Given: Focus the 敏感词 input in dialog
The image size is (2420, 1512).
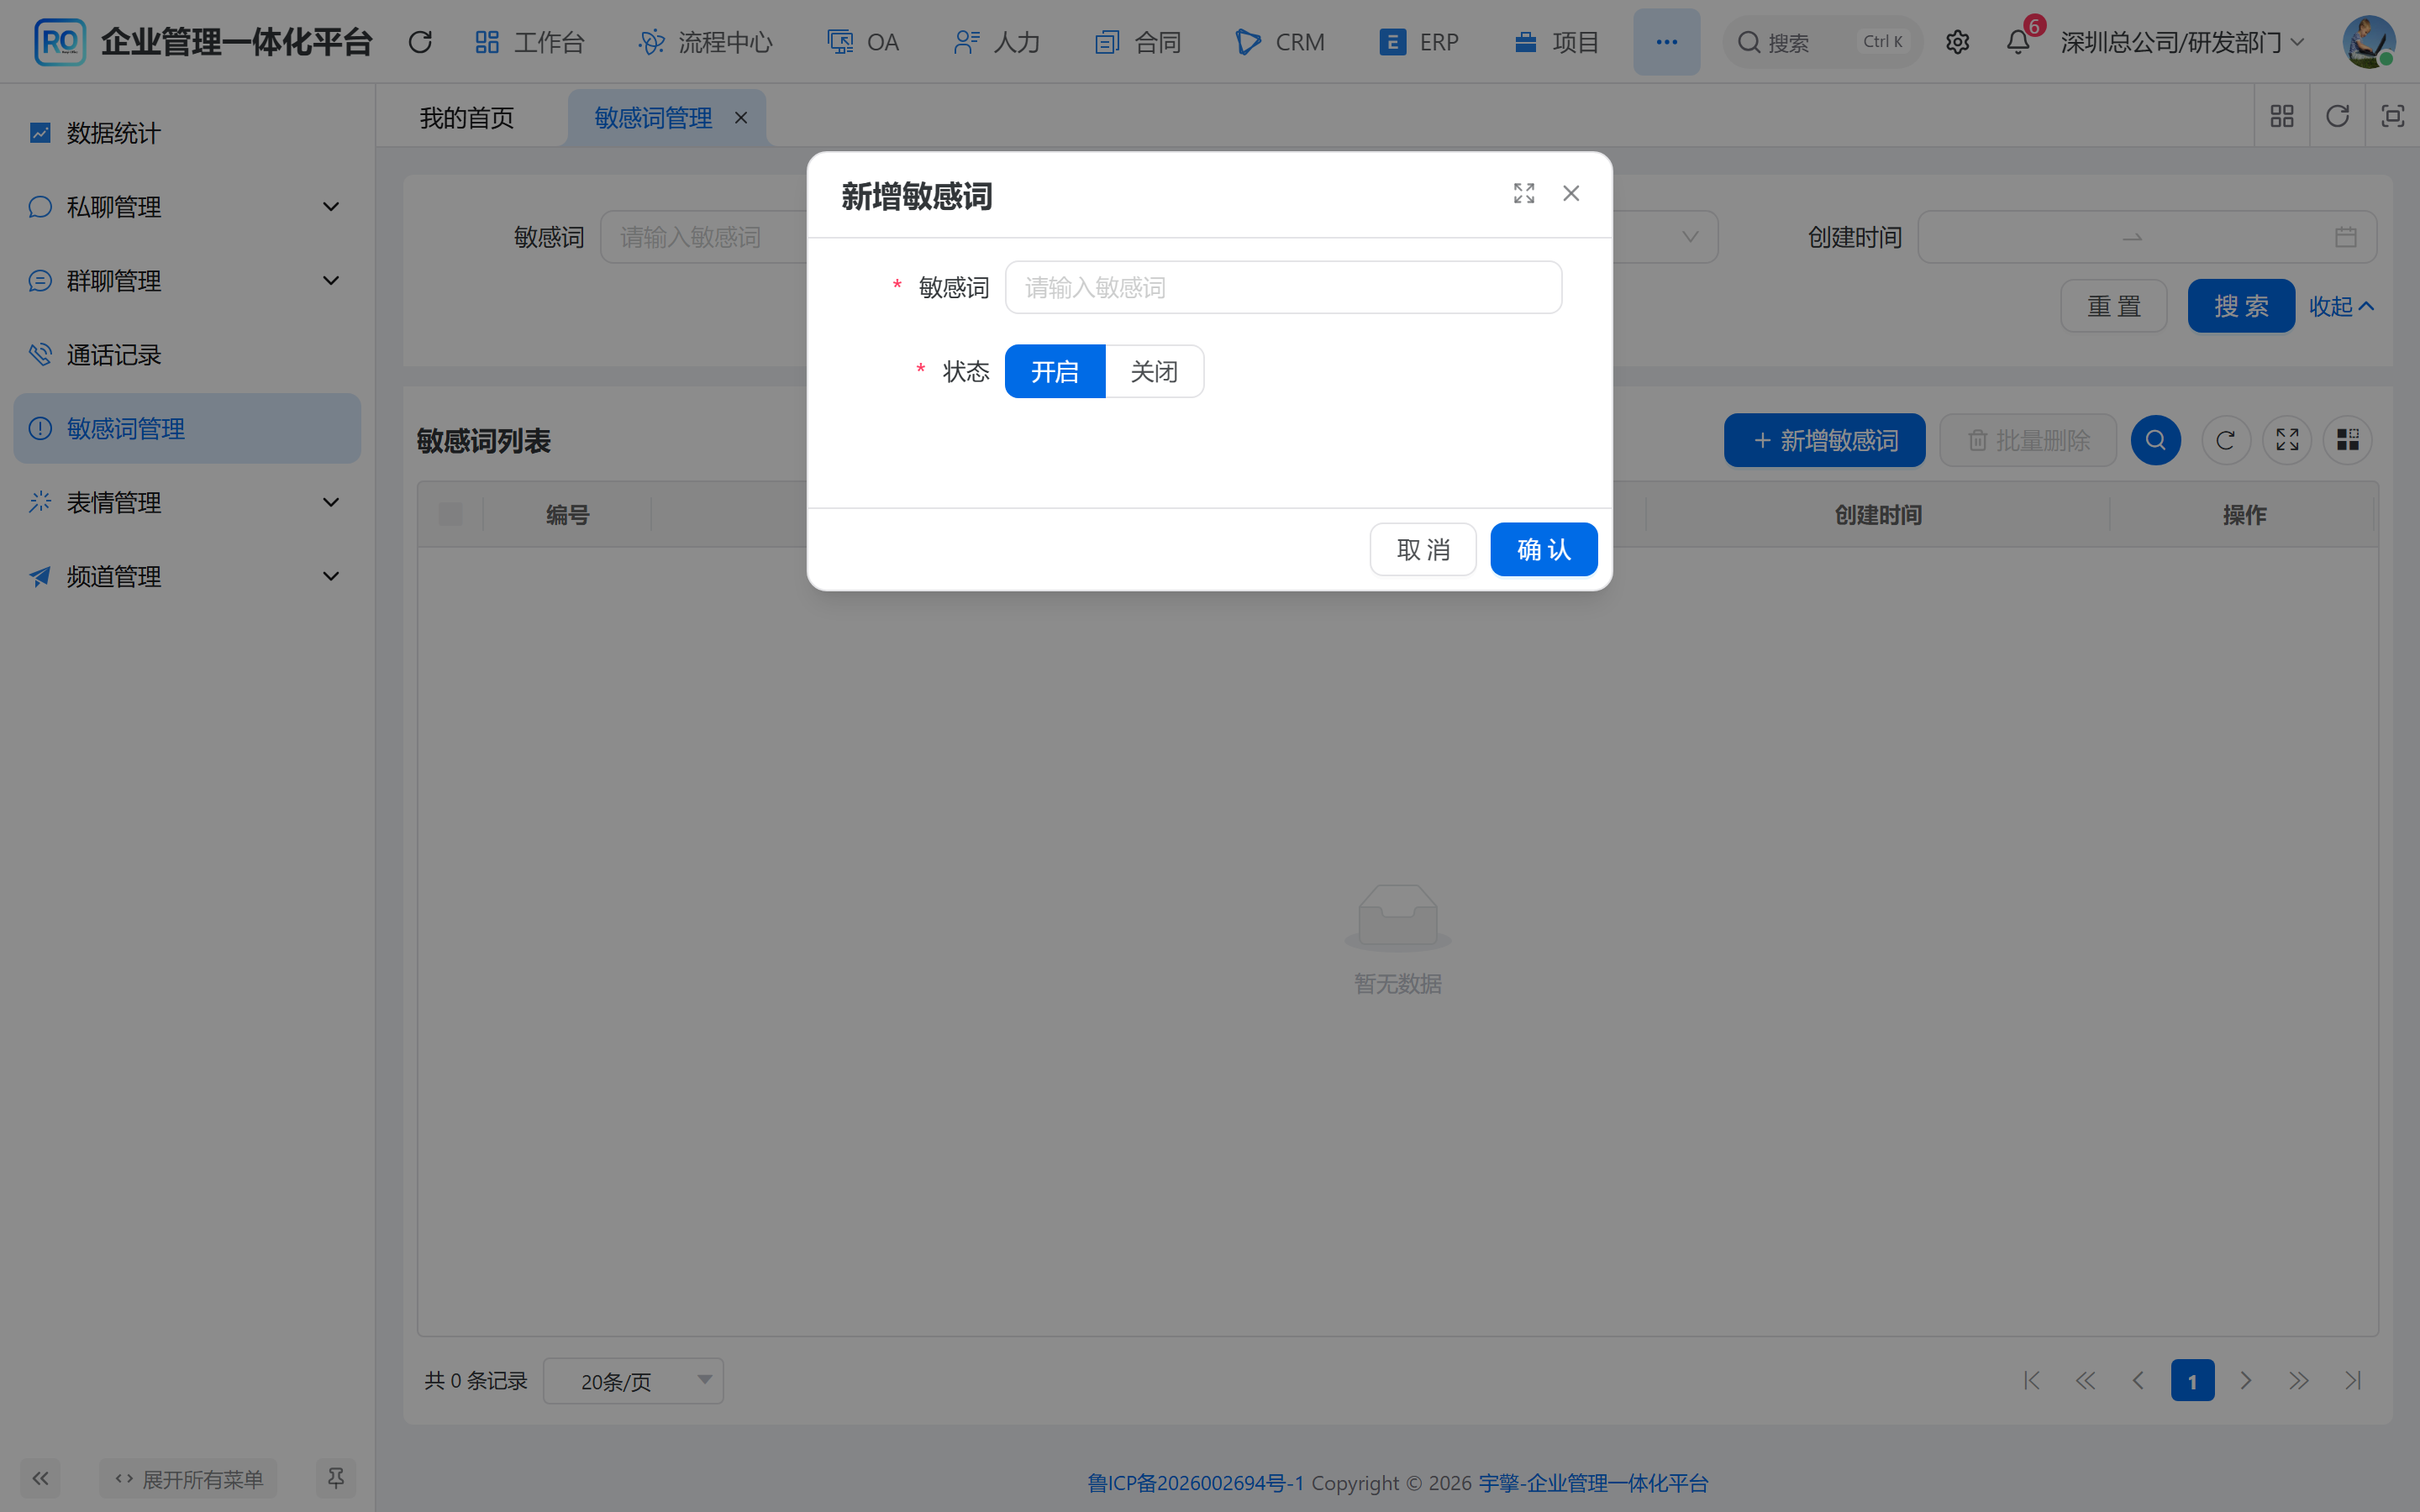Looking at the screenshot, I should [1283, 287].
